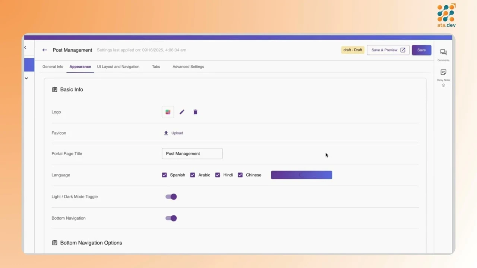The height and width of the screenshot is (268, 477).
Task: Expand the dropdown below the sidebar chevron
Action: [x=26, y=78]
